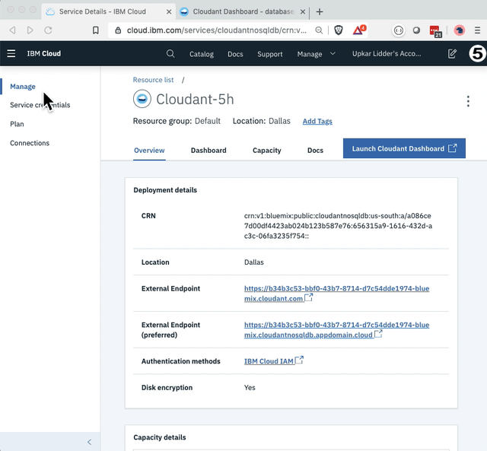Open the IBM Cloud hamburger navigation menu
Viewport: 487px width, 451px height.
tap(11, 53)
